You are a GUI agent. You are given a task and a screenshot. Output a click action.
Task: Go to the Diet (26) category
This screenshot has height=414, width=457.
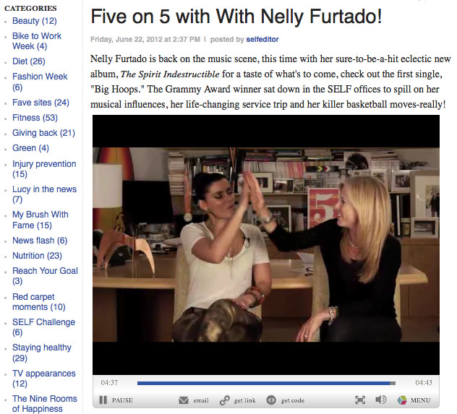pyautogui.click(x=29, y=61)
